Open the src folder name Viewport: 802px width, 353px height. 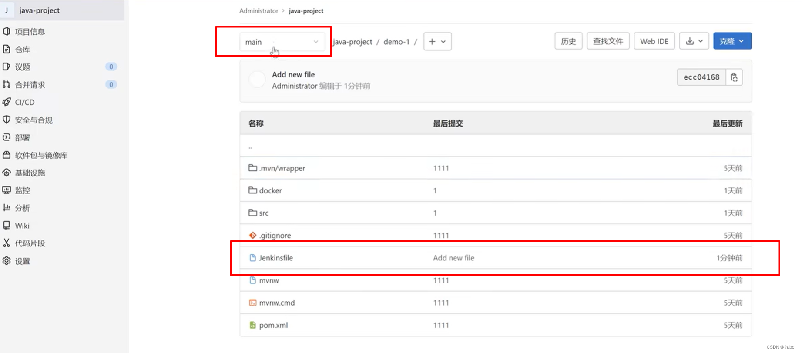(x=264, y=213)
